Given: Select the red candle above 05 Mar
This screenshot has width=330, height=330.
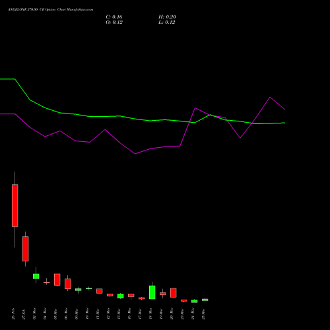Looking at the screenshot, I should [57, 280].
